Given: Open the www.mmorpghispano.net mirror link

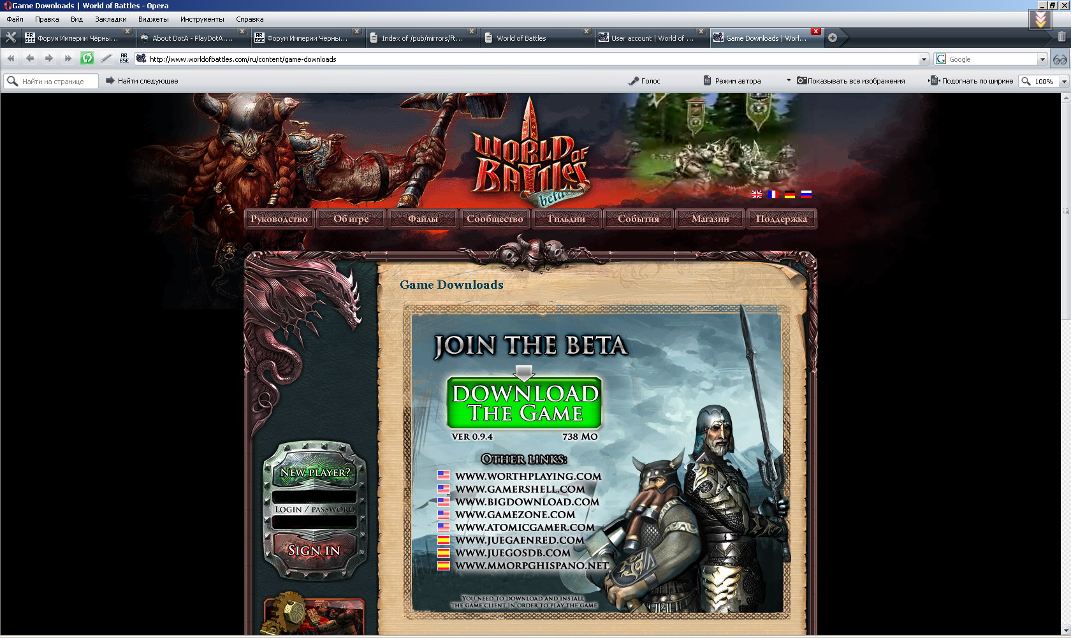Looking at the screenshot, I should (532, 565).
